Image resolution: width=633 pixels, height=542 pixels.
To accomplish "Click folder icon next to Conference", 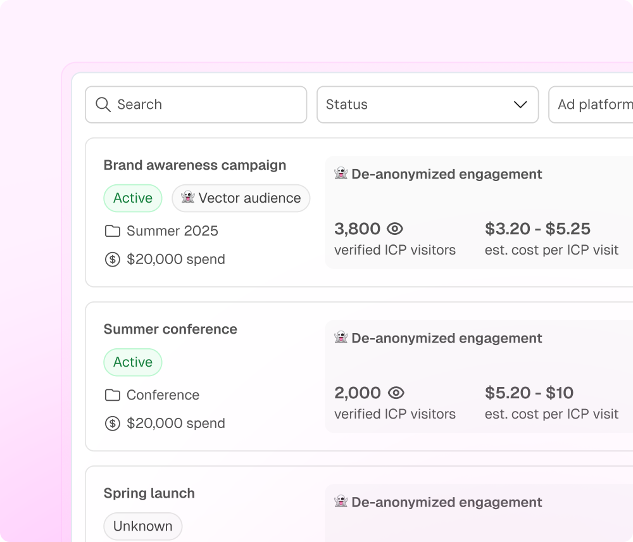I will click(x=113, y=395).
